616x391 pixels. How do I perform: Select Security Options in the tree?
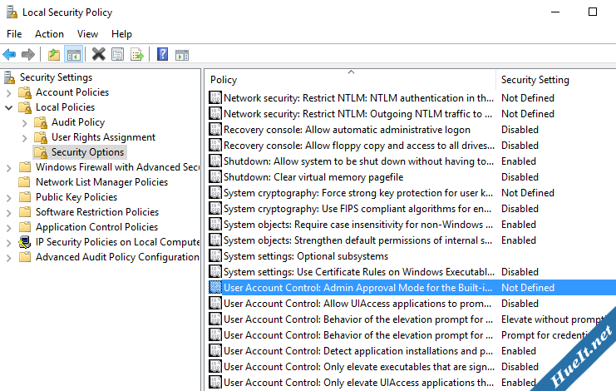pos(87,152)
